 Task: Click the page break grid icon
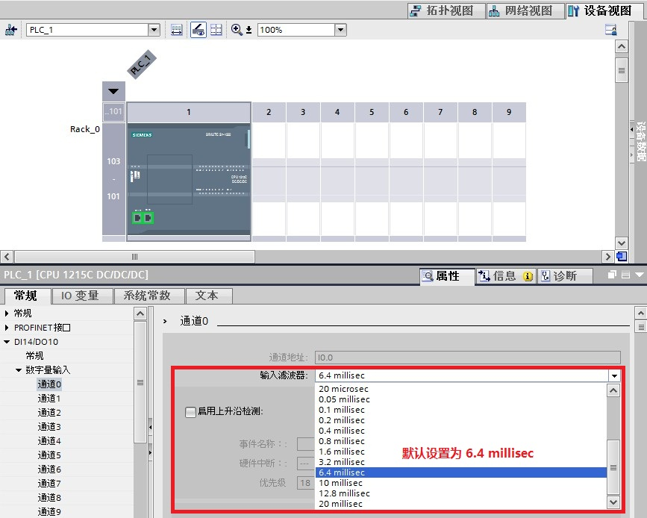(216, 30)
